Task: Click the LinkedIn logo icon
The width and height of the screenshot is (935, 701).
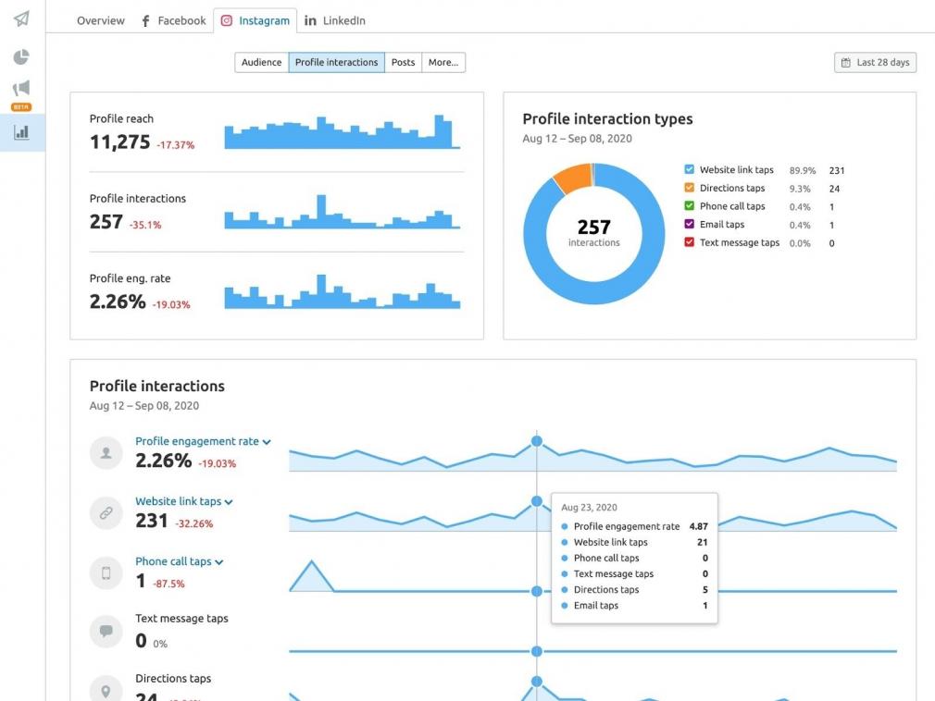Action: (x=310, y=21)
